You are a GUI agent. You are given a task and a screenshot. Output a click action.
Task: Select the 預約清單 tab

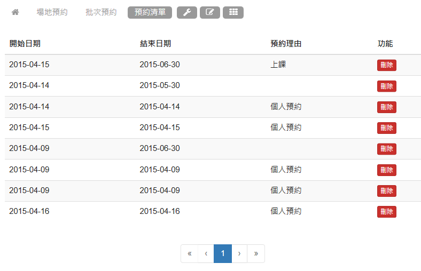[150, 13]
